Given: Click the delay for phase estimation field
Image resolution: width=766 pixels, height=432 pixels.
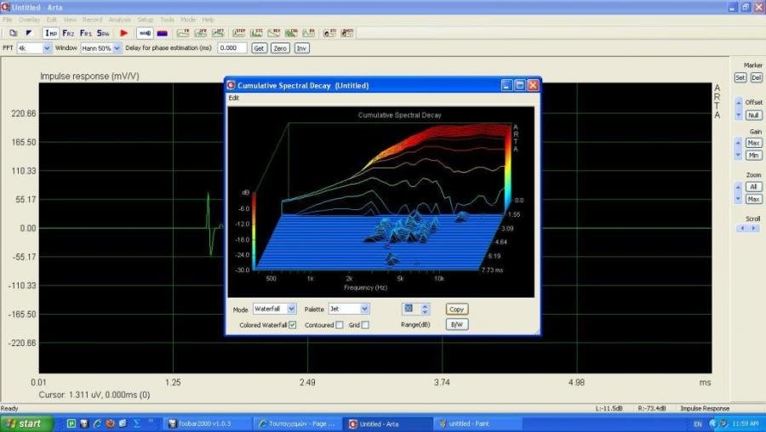Looking at the screenshot, I should (232, 48).
